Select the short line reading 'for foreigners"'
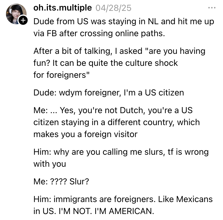The width and height of the screenshot is (223, 220). [61, 75]
